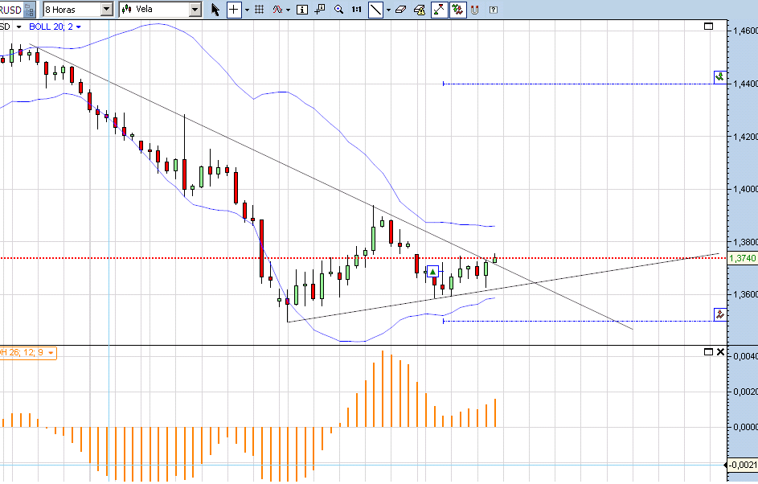Select the magnifier zoom tool
758x484 pixels.
[338, 9]
